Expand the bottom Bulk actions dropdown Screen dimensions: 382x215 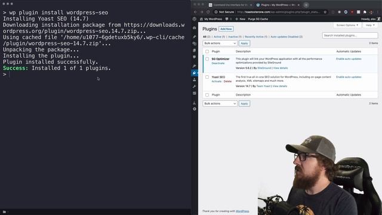click(220, 103)
